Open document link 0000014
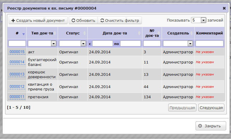This screenshot has width=231, height=139. pyautogui.click(x=17, y=62)
